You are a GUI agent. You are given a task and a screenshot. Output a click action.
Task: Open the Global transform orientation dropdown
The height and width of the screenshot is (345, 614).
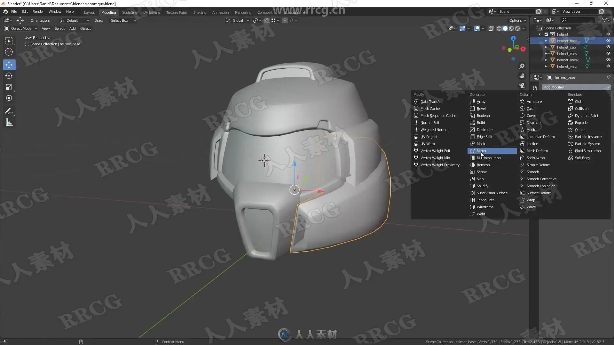click(x=238, y=20)
